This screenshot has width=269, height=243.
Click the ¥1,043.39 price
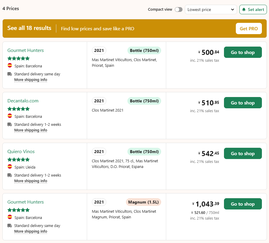point(206,204)
